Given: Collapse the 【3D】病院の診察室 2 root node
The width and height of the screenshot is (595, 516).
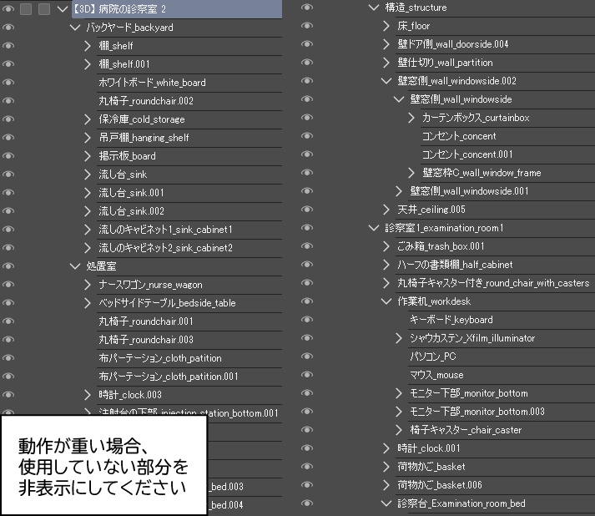Looking at the screenshot, I should pos(63,8).
